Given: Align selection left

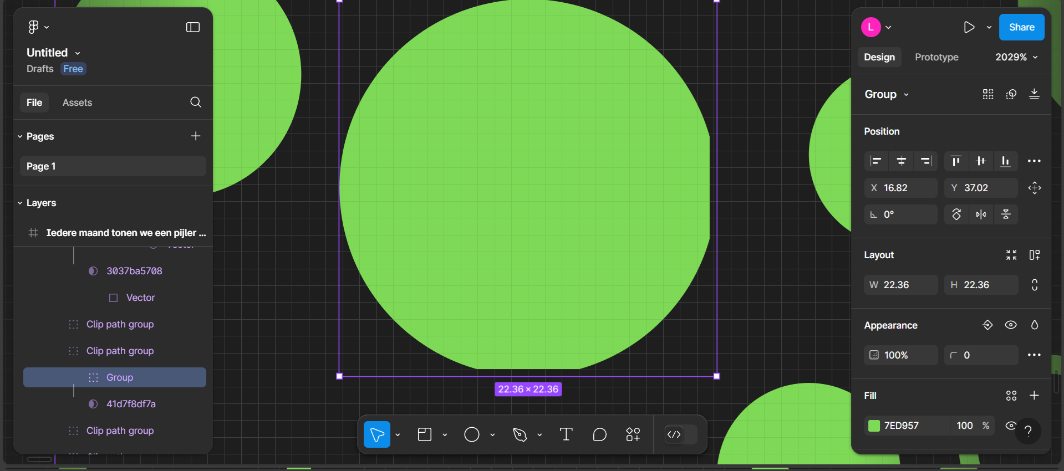Looking at the screenshot, I should [x=876, y=161].
